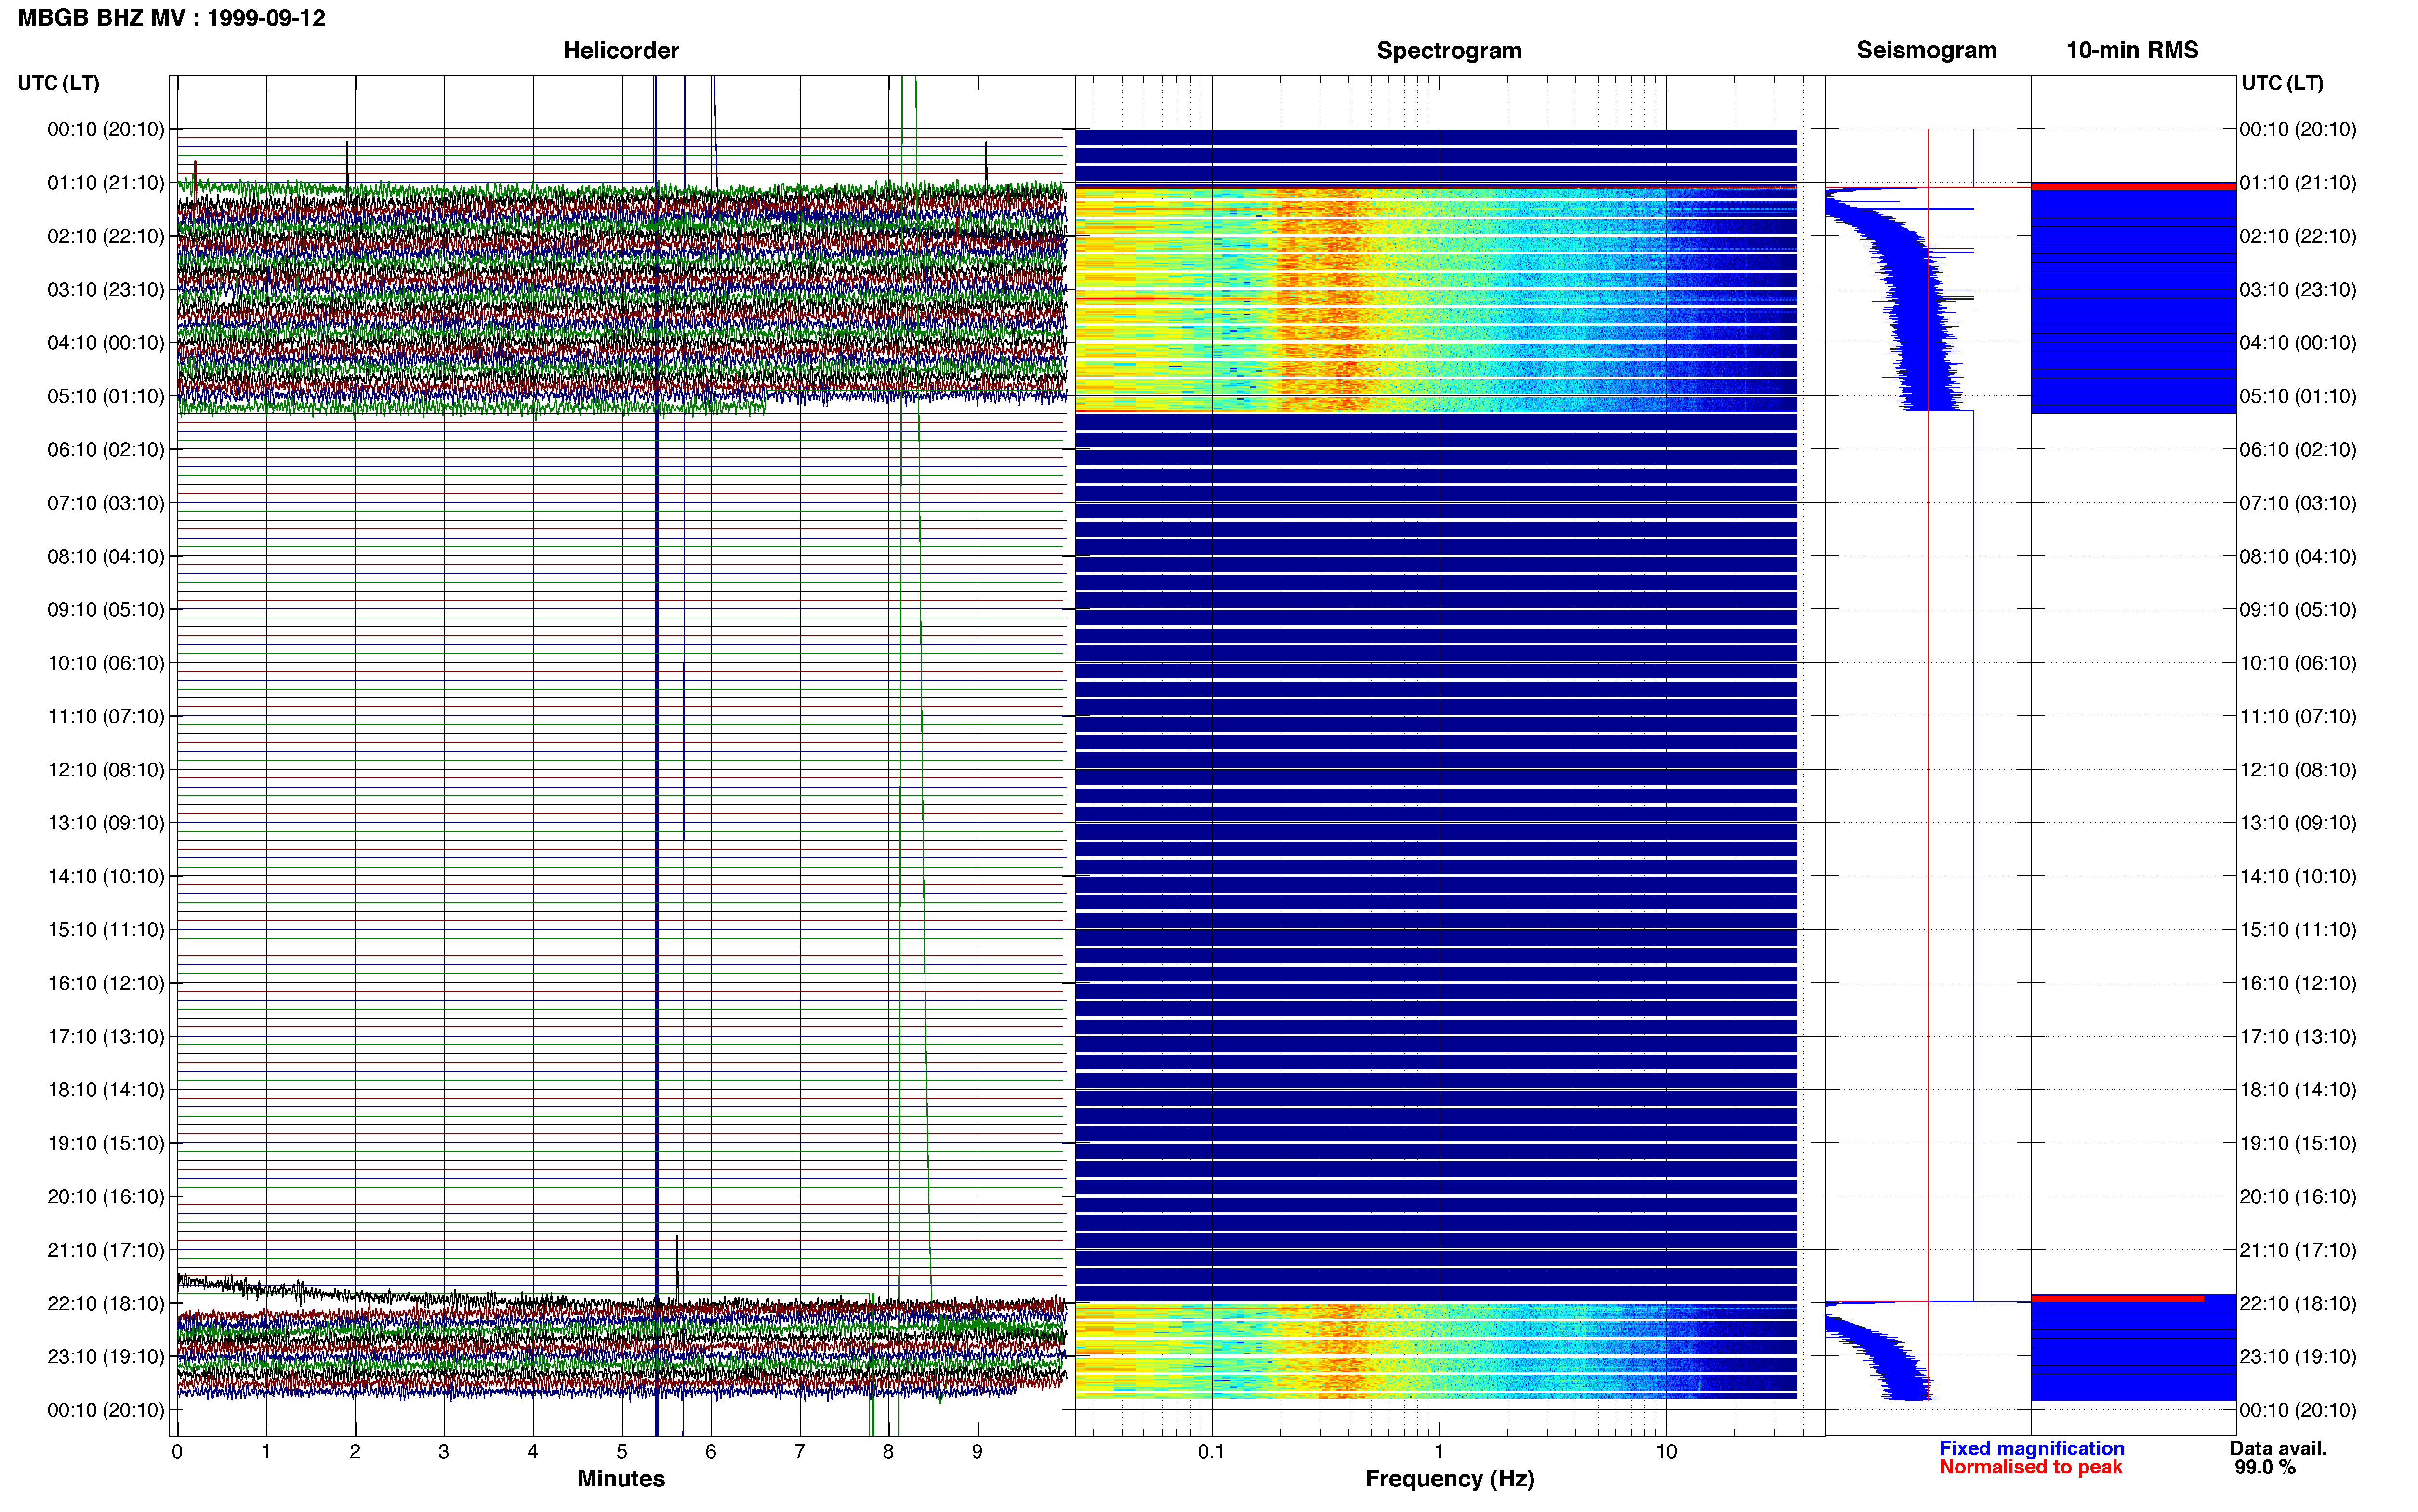Click the minute tick label 0

pos(177,1452)
